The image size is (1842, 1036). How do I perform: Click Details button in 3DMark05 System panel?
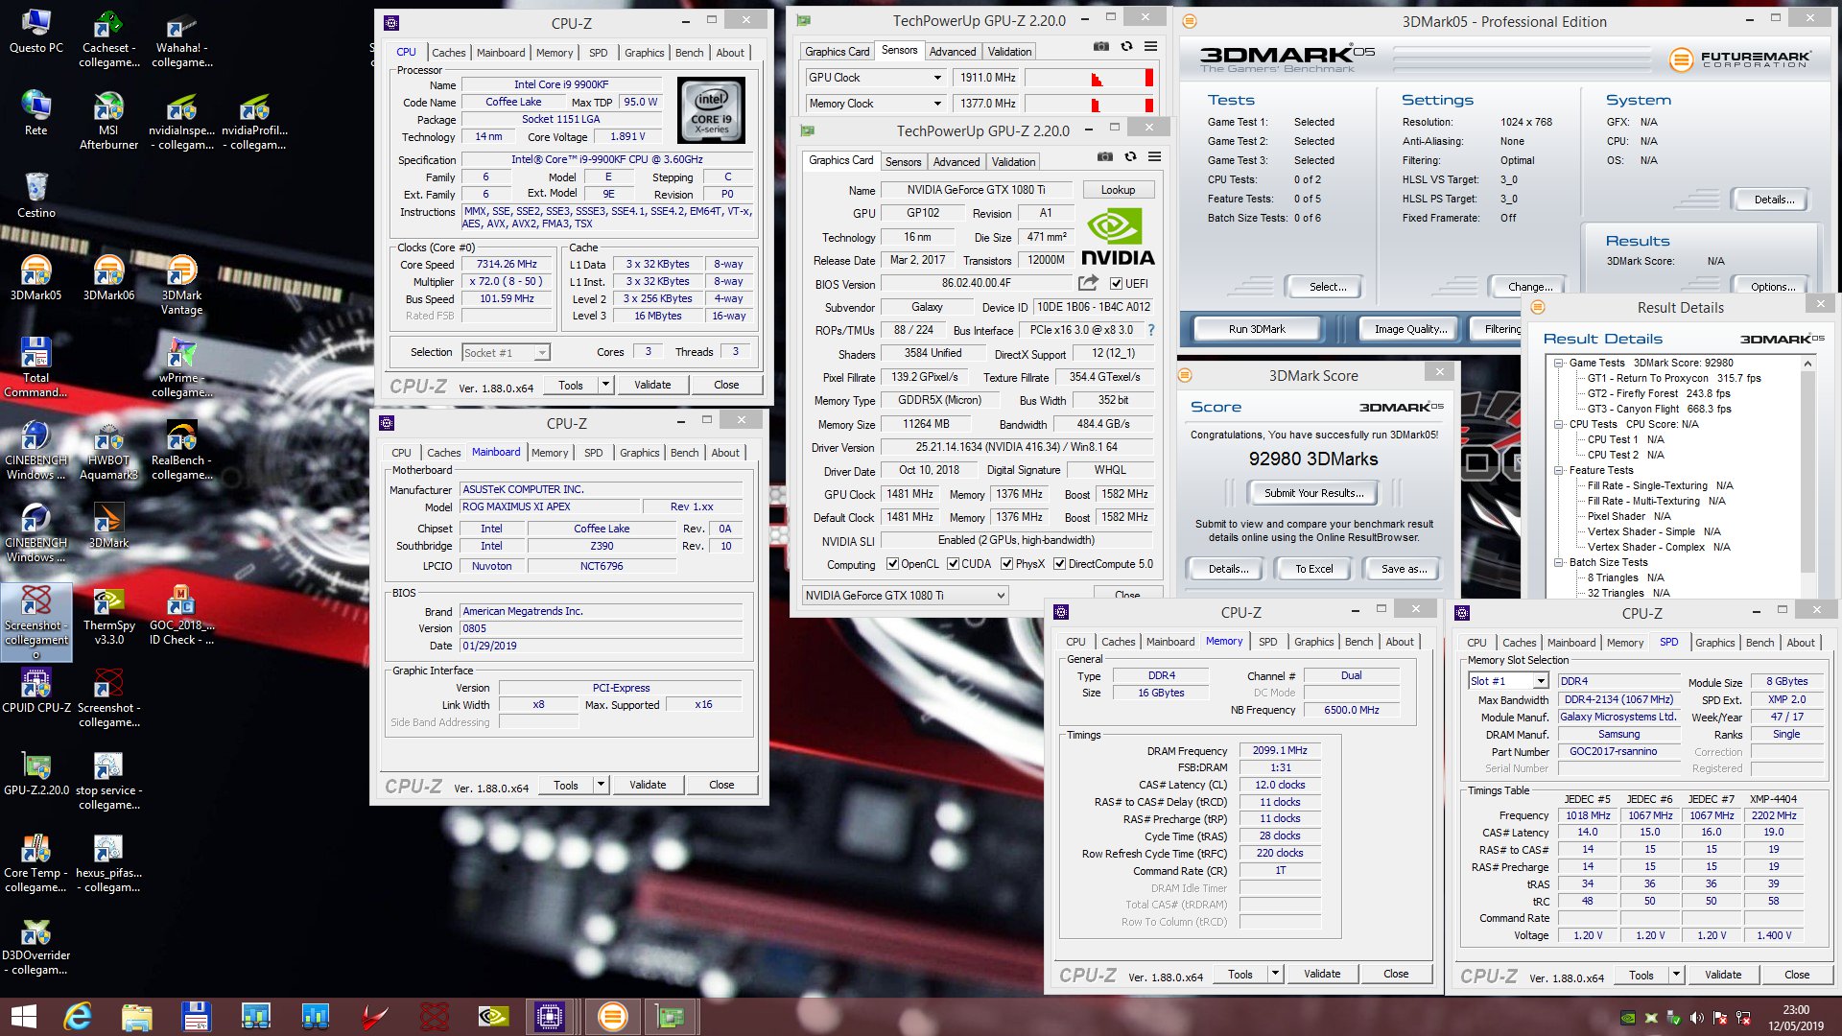click(1773, 200)
